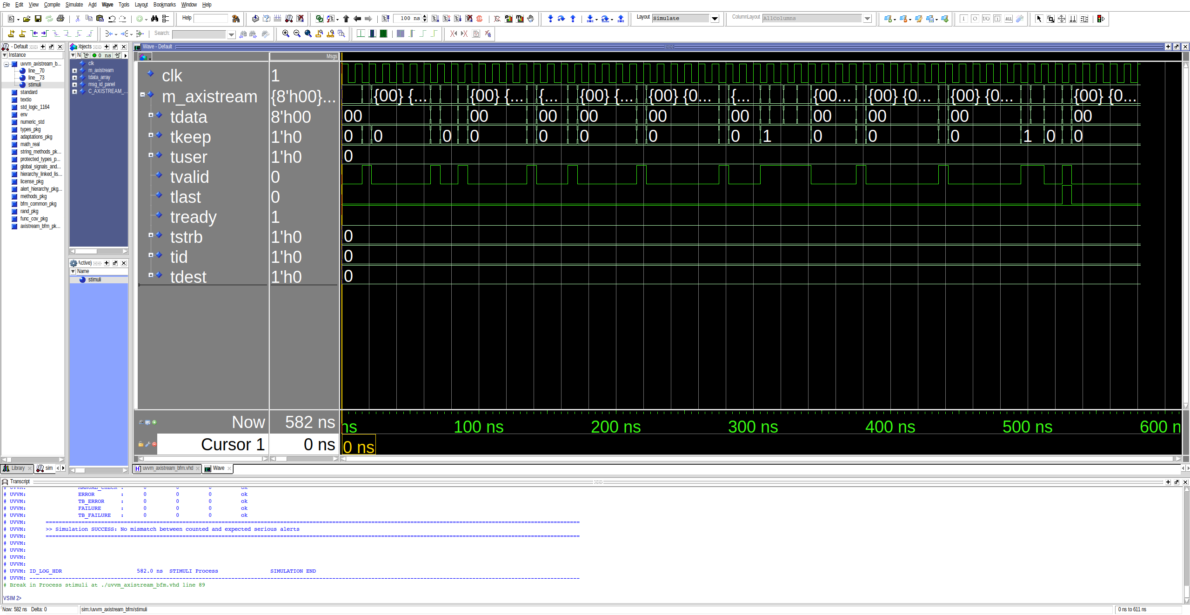Expand the tkeep signal in wave
The width and height of the screenshot is (1190, 615).
coord(151,135)
